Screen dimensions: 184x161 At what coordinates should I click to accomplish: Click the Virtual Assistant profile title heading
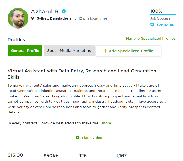(82, 74)
